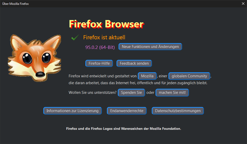Open the Datenschutzbestimmungen link
This screenshot has width=247, height=144.
(x=178, y=111)
